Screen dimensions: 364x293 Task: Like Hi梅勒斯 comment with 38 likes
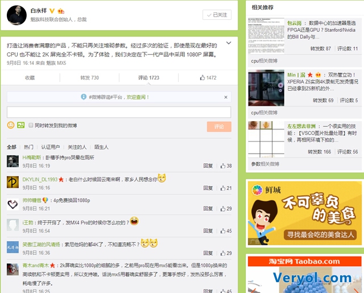pyautogui.click(x=226, y=166)
